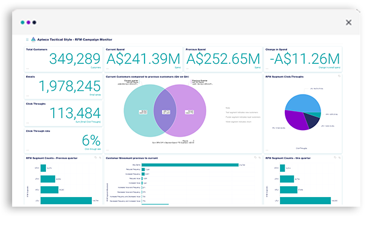Select the dashboard title 'RFM Campaign Monitor'
387x229 pixels.
coord(93,40)
